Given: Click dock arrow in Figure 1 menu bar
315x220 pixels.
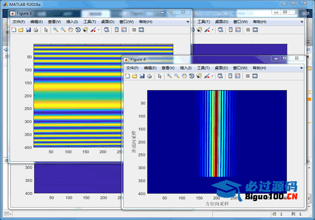Looking at the screenshot, I should (x=188, y=22).
